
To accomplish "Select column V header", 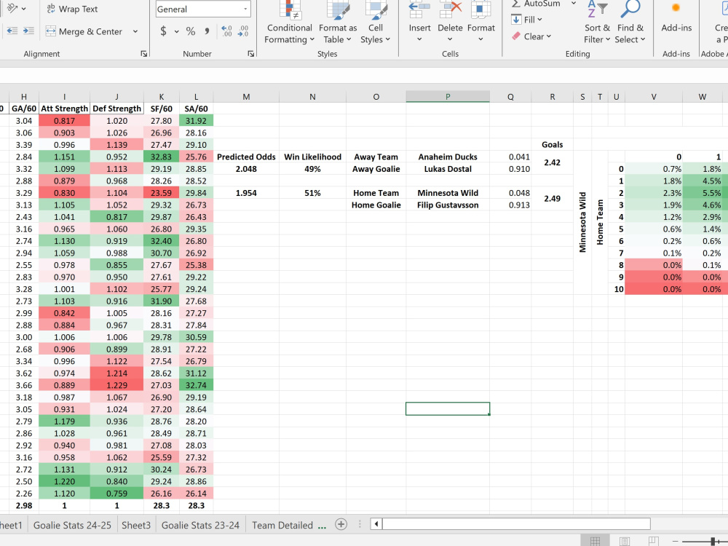I will (x=653, y=97).
